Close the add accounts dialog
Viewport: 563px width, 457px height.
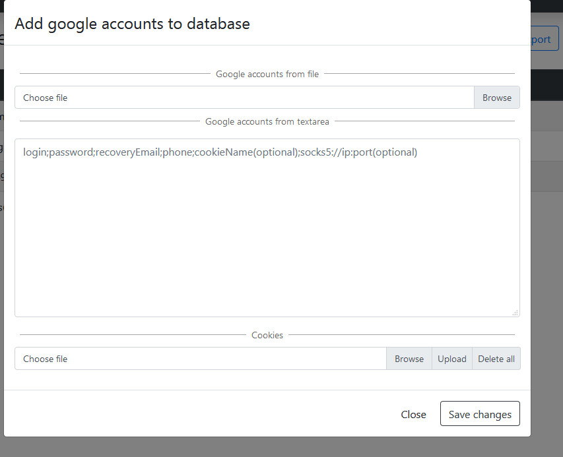[x=413, y=414]
